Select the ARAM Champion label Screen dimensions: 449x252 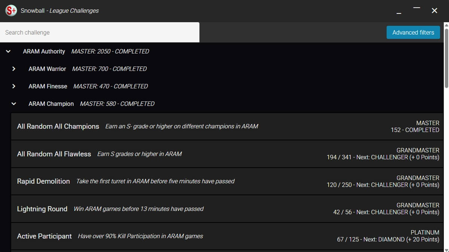51,104
